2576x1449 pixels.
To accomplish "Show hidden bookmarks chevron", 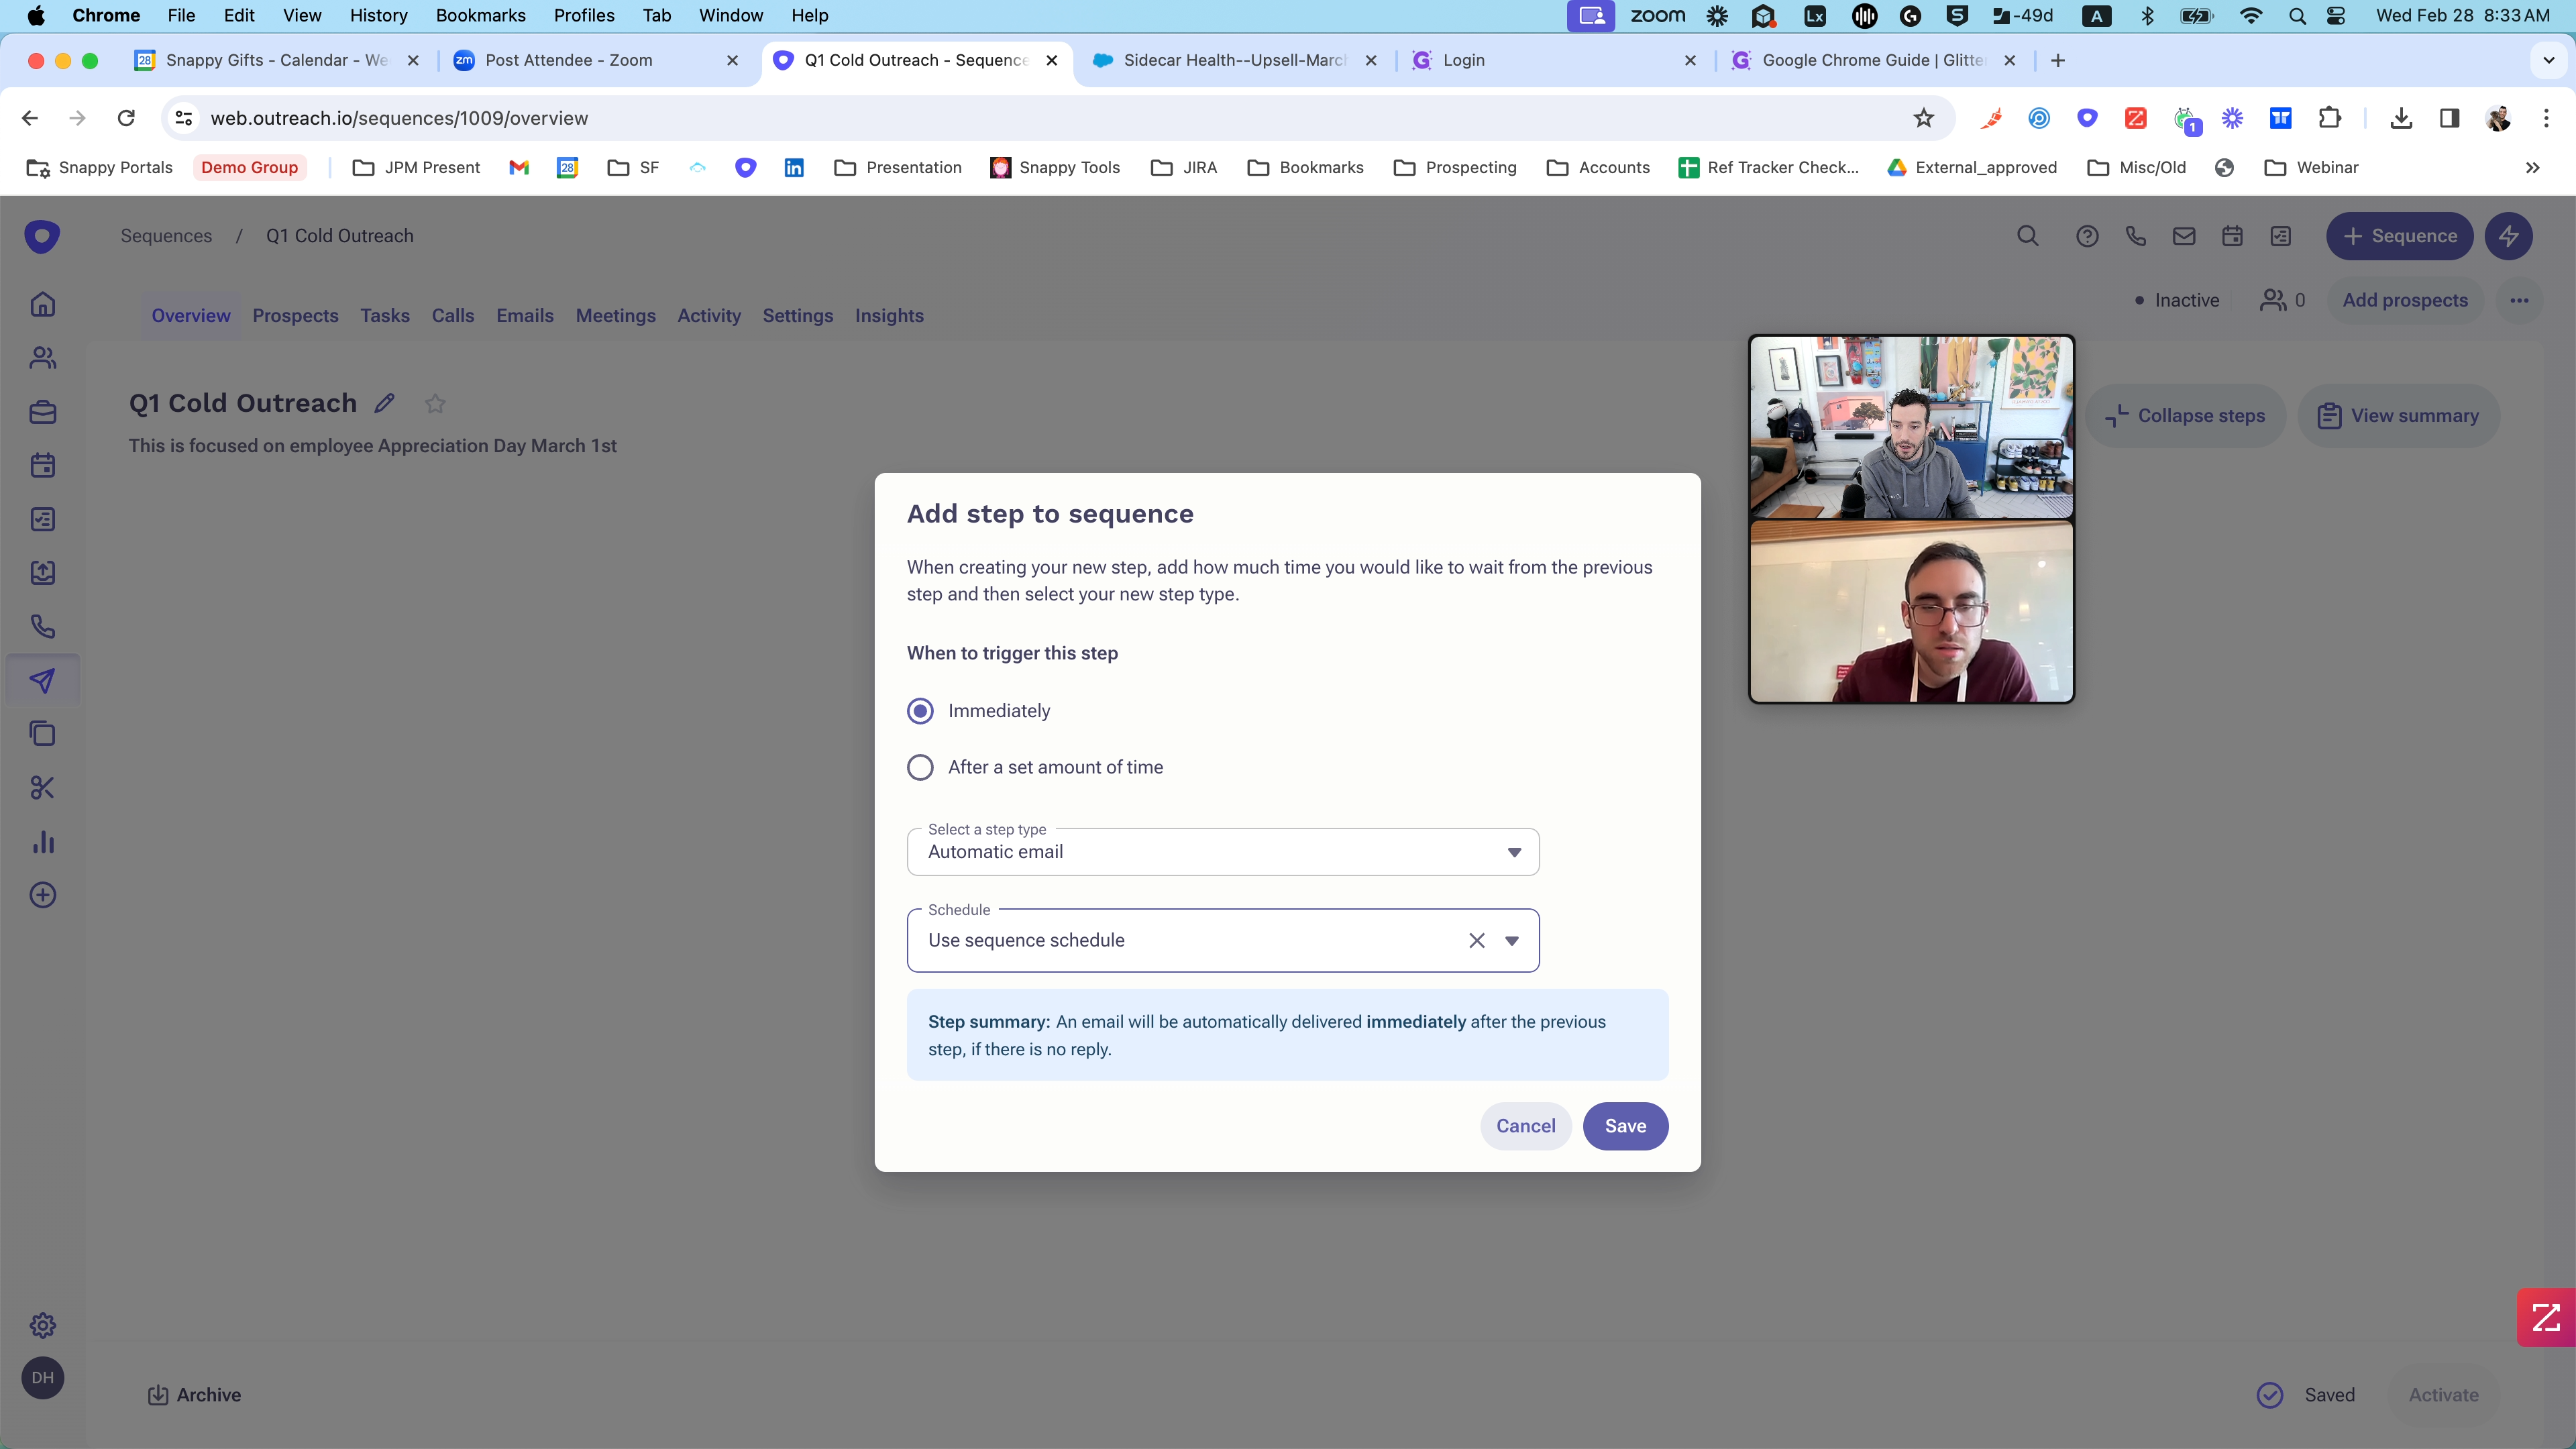I will (2532, 168).
